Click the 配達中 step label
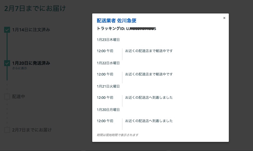Screen dimensions: 253x151 pyautogui.click(x=19, y=97)
